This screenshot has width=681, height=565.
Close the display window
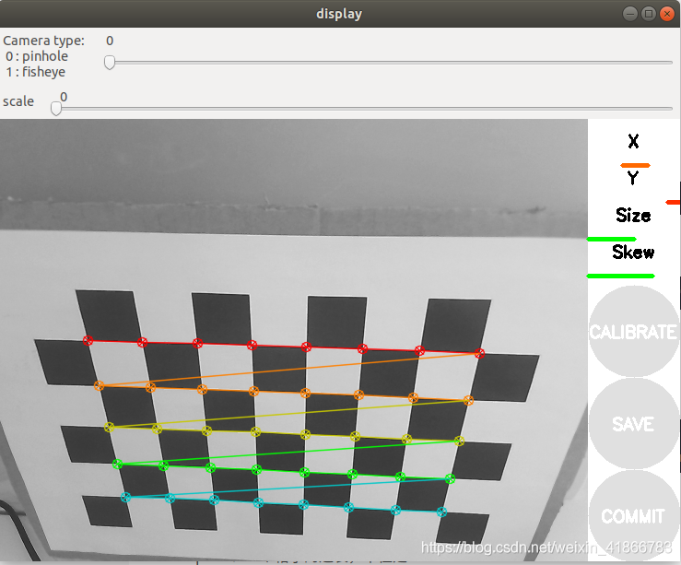click(x=666, y=14)
